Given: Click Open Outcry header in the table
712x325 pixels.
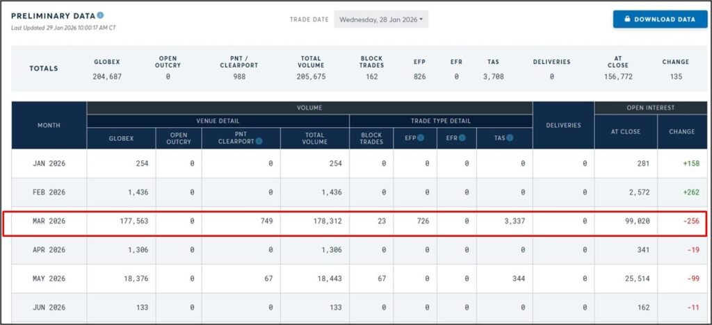Looking at the screenshot, I should pyautogui.click(x=179, y=138).
